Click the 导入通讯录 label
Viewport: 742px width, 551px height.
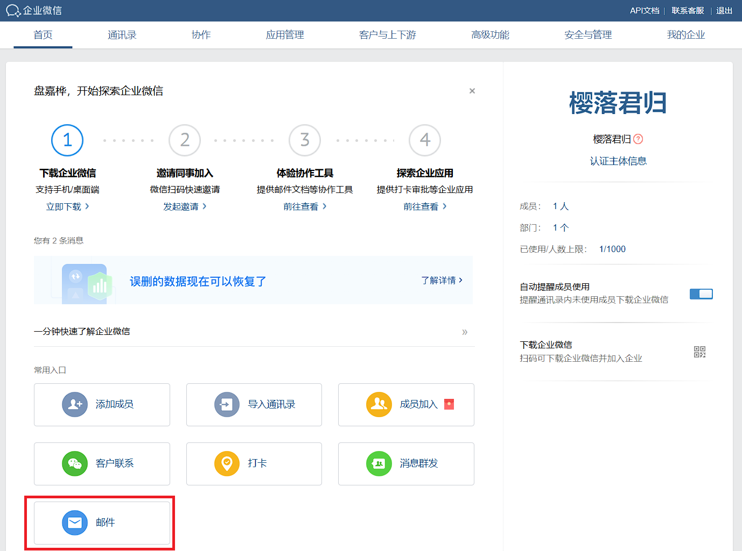point(271,404)
